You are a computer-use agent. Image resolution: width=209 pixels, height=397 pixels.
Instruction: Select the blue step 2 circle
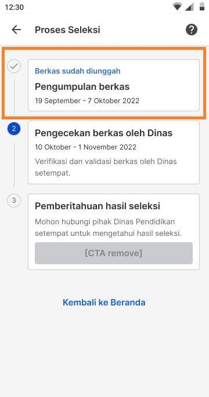click(14, 128)
